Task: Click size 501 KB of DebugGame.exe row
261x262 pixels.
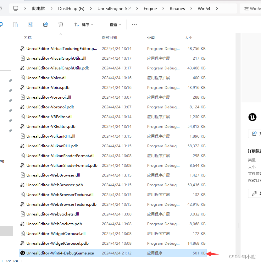Action: [x=199, y=253]
